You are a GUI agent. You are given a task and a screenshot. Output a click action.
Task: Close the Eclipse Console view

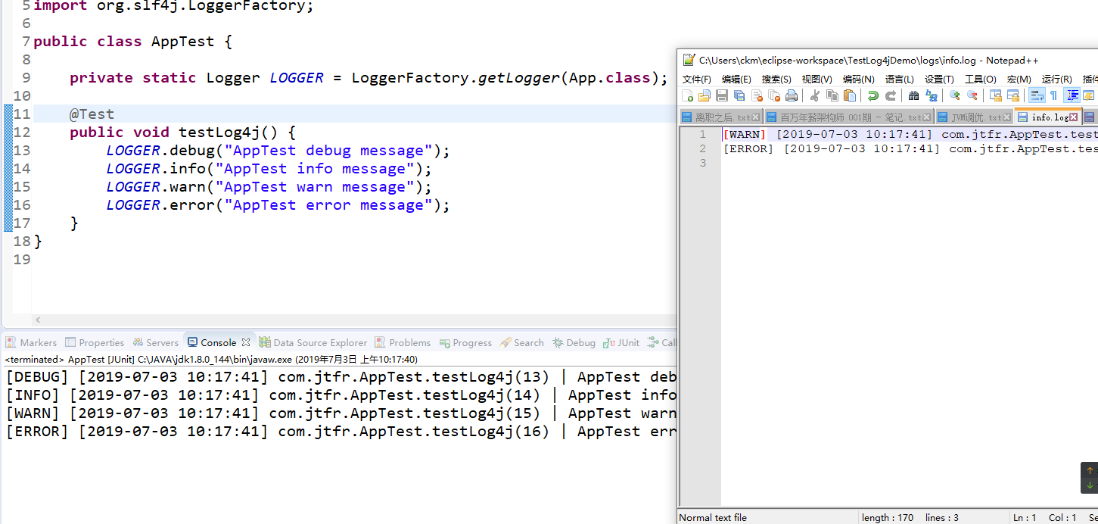[x=246, y=342]
